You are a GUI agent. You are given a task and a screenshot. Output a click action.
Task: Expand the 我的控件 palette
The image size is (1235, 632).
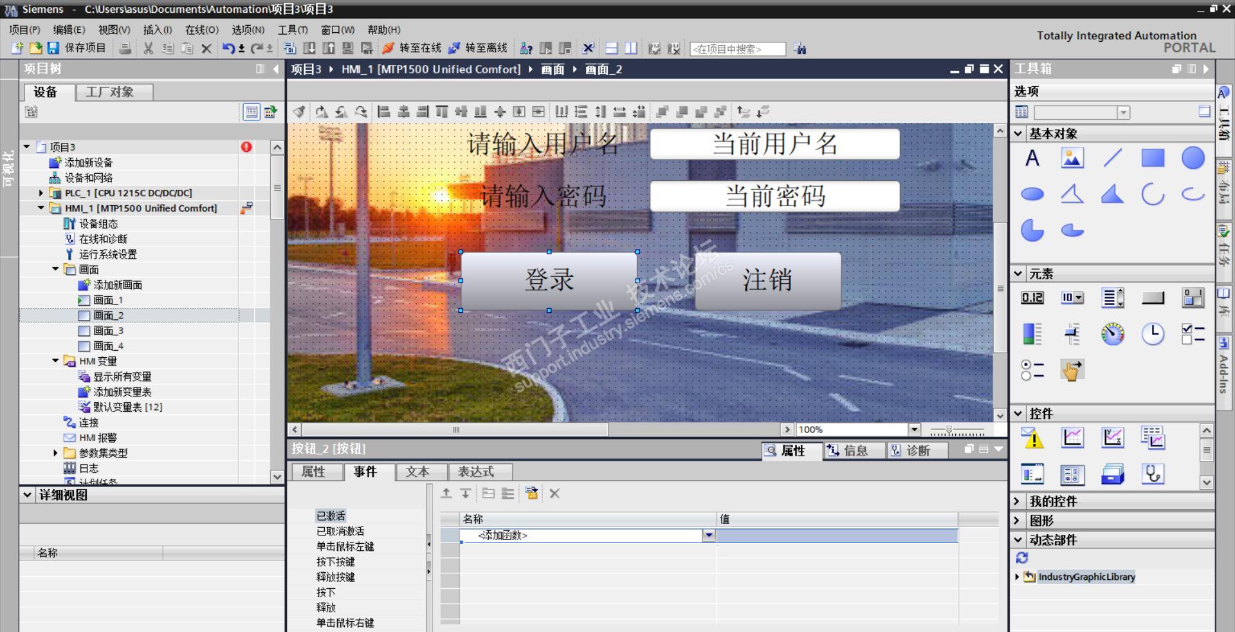pyautogui.click(x=1017, y=501)
